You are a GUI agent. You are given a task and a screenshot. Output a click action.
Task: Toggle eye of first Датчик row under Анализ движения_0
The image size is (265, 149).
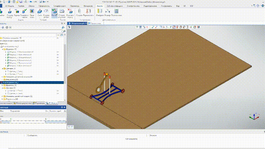click(x=58, y=71)
